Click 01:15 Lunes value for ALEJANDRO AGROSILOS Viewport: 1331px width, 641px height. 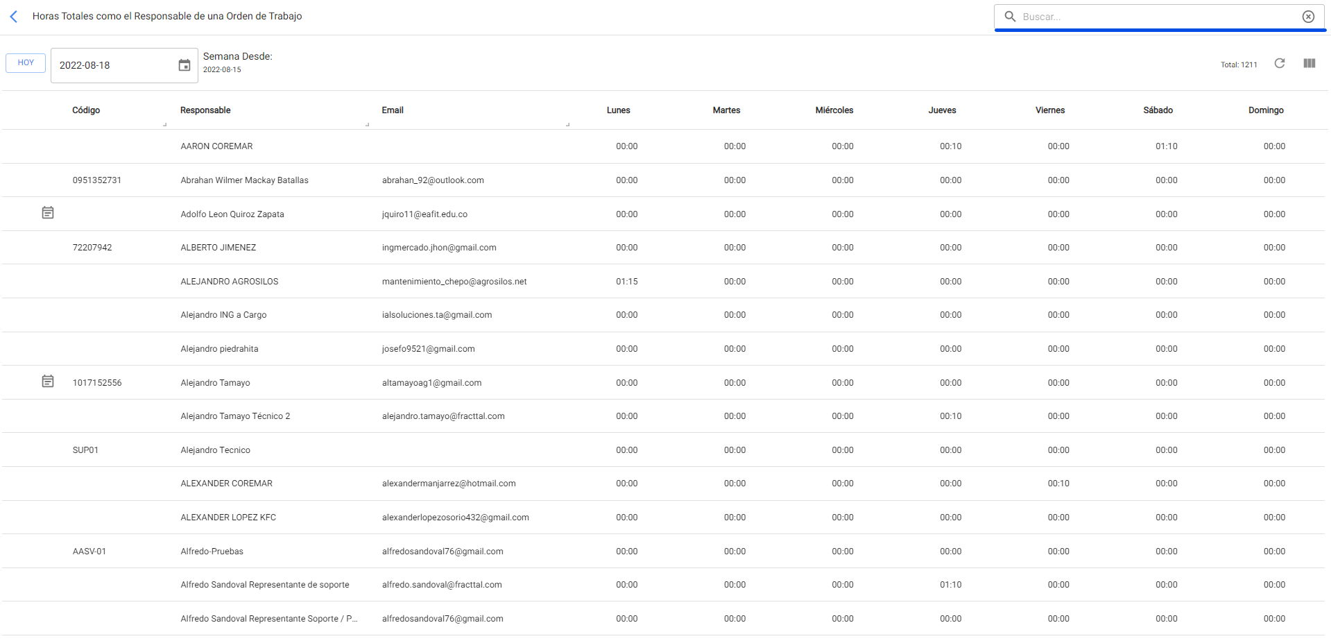coord(626,282)
